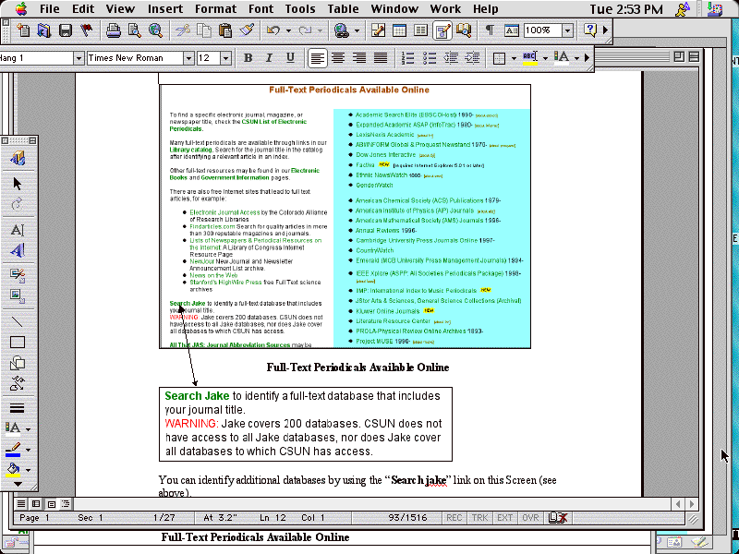739x554 pixels.
Task: Click the Tables and Borders icon
Action: (378, 30)
